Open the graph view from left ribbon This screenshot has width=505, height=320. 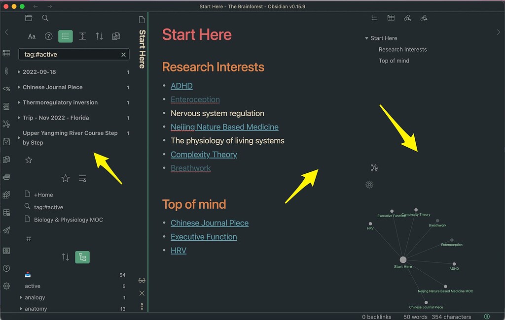point(6,124)
